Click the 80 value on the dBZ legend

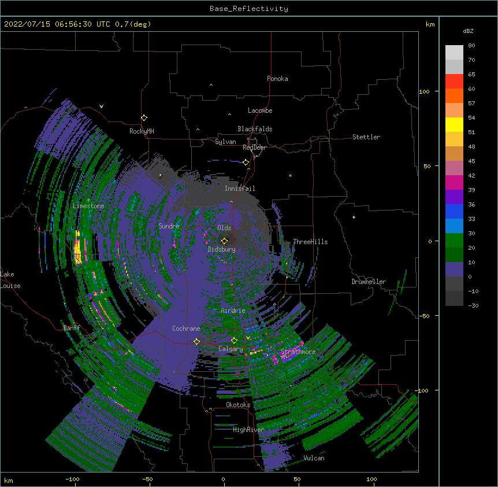(471, 46)
